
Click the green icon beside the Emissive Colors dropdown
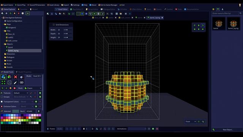pos(36,107)
